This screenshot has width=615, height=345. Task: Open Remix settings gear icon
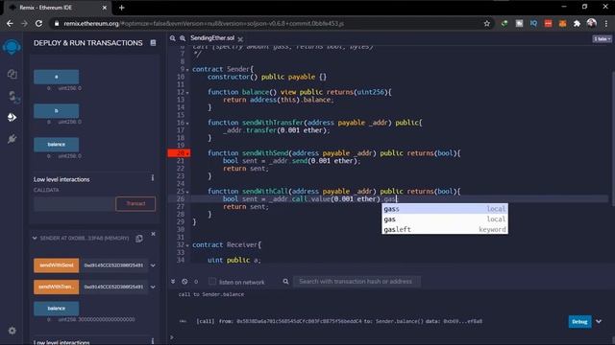tap(12, 331)
